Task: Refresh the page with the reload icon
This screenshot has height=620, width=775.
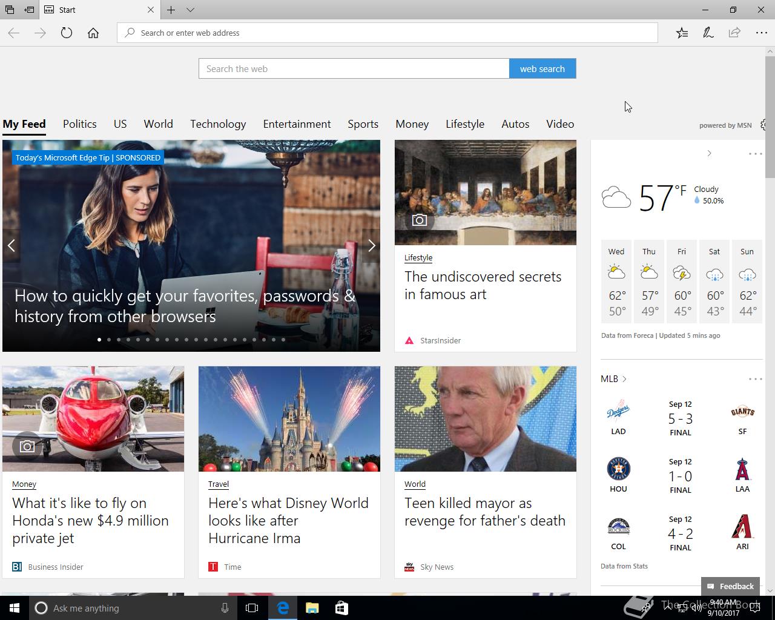Action: 67,33
